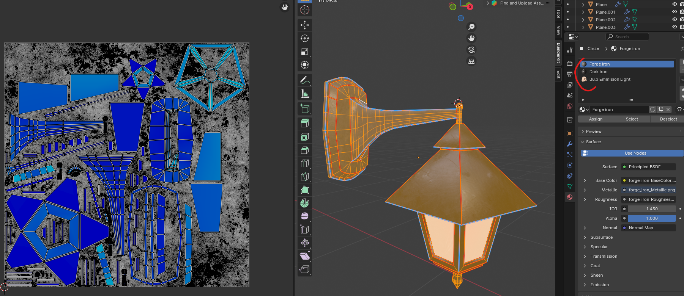This screenshot has width=684, height=296.
Task: Expand the Transmission section
Action: click(585, 256)
